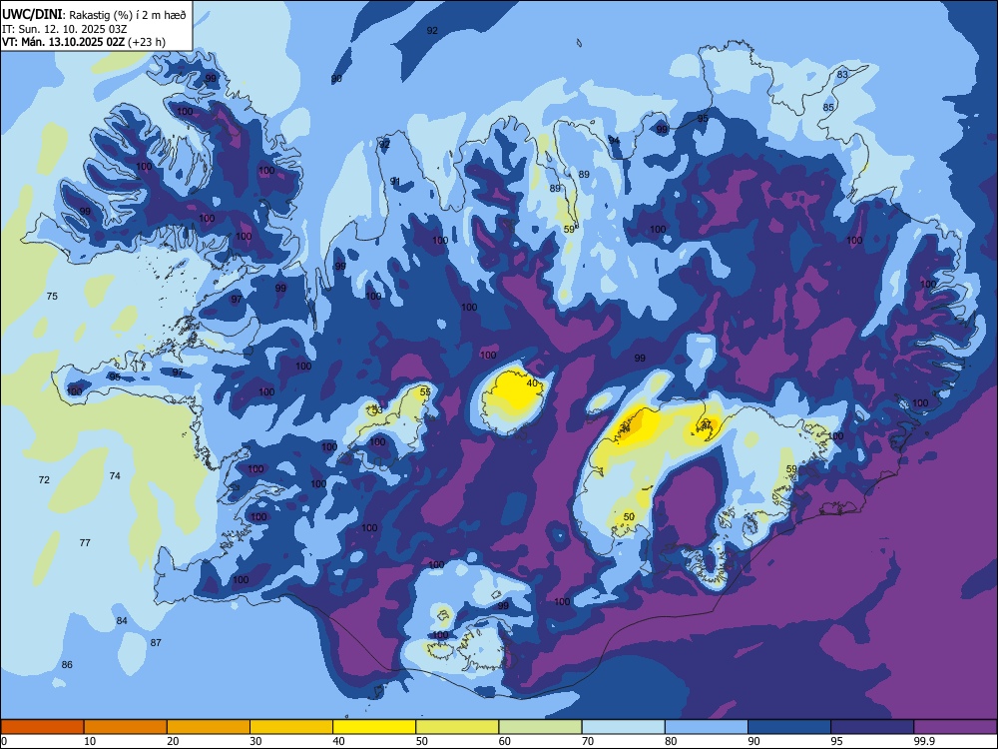Click the 70–80 pale blue legend swatch
Screen dimensions: 998x749
(x=623, y=727)
